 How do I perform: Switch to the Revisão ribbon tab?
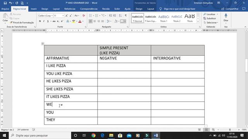[x=106, y=9]
